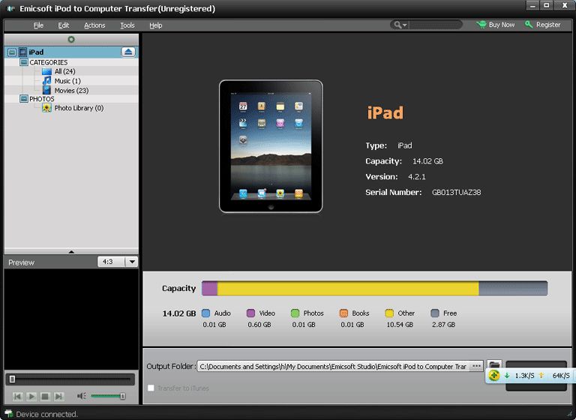The height and width of the screenshot is (420, 576).
Task: Click the gray Free segment of capacity bar
Action: (513, 289)
